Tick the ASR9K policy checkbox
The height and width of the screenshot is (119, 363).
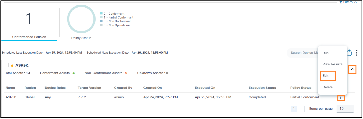point(7,65)
